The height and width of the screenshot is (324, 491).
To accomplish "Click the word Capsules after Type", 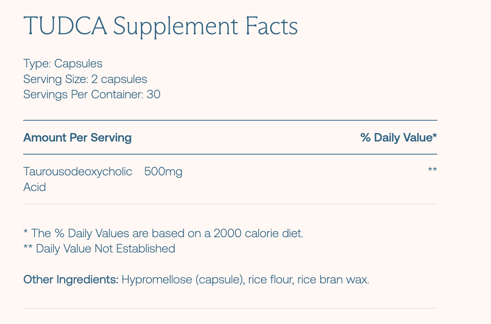I will pyautogui.click(x=78, y=64).
